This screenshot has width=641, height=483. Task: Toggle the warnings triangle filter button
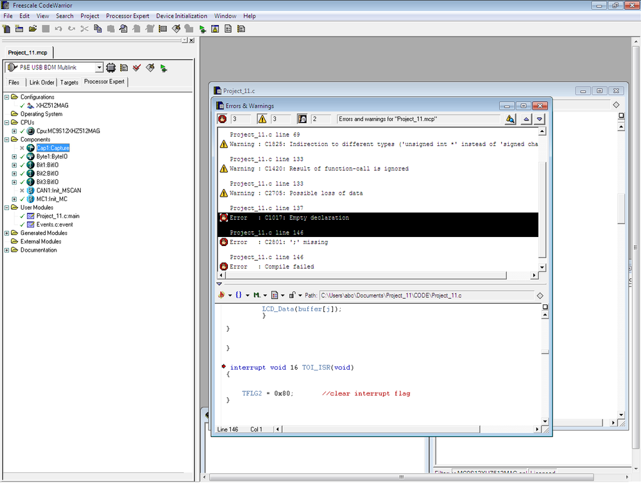(262, 119)
